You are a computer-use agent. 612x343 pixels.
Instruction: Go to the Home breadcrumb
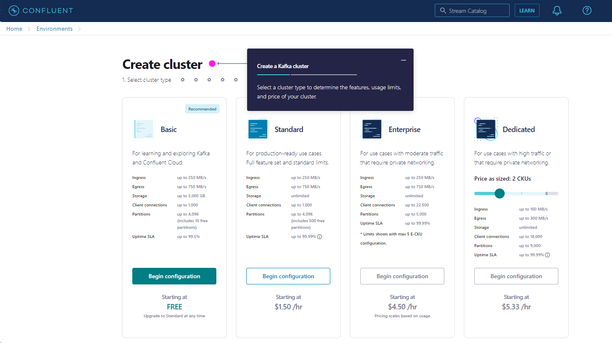tap(14, 29)
